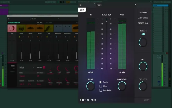Open the DrumSynth tab next to Mix
This screenshot has width=172, height=108.
tap(49, 23)
